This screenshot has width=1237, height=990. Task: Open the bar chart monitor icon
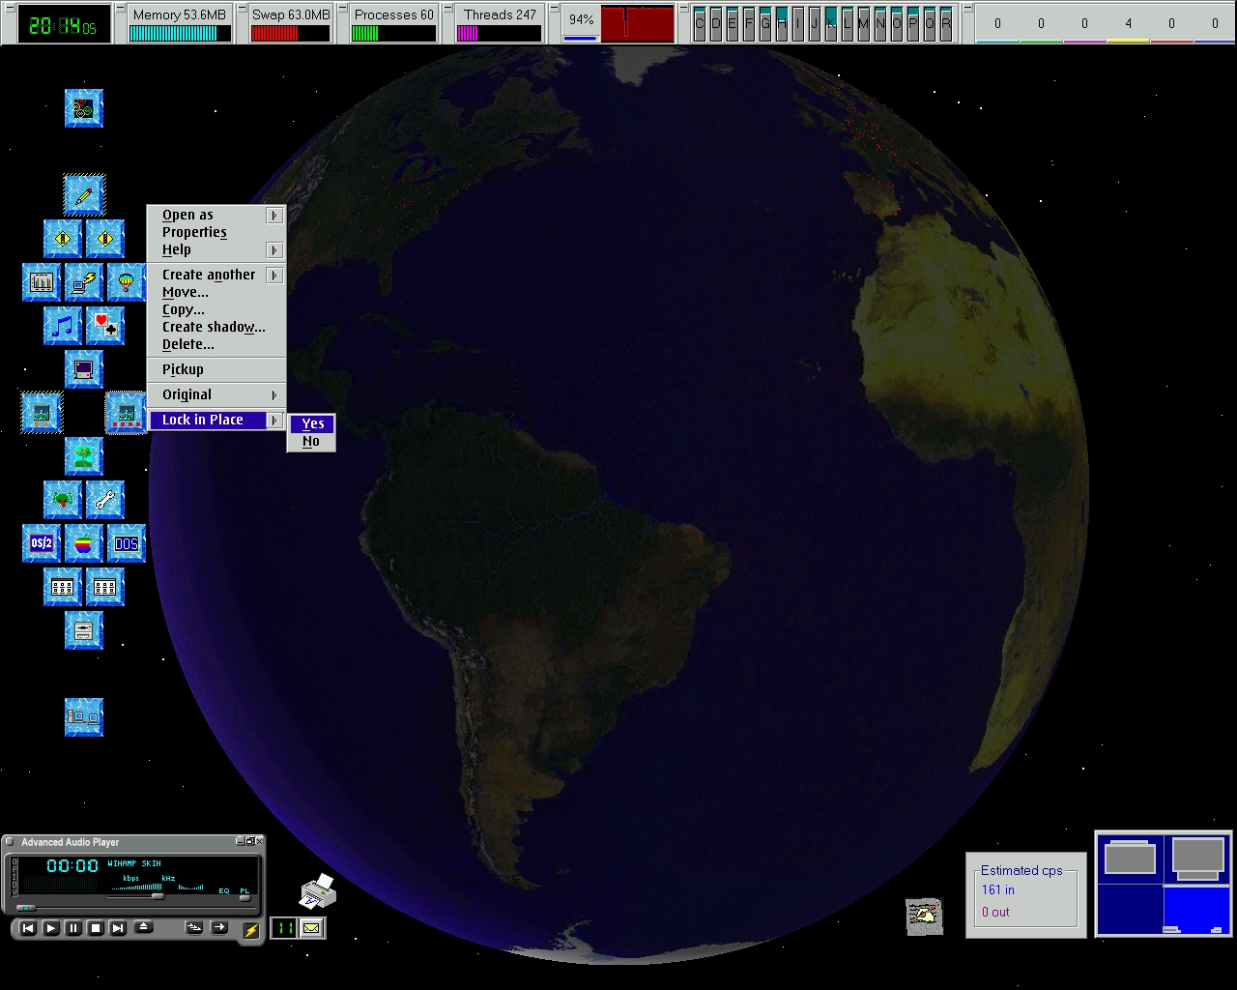click(42, 282)
